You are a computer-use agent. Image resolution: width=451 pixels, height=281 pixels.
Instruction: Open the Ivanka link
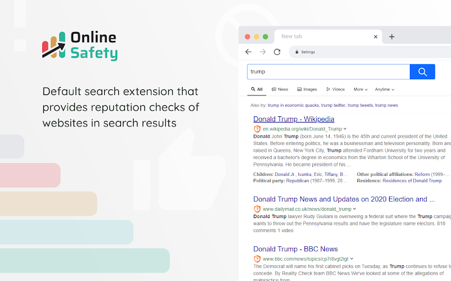pyautogui.click(x=304, y=174)
